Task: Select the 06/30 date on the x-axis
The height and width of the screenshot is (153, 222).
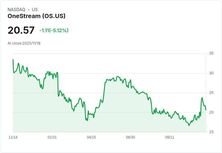Action: click(x=131, y=137)
